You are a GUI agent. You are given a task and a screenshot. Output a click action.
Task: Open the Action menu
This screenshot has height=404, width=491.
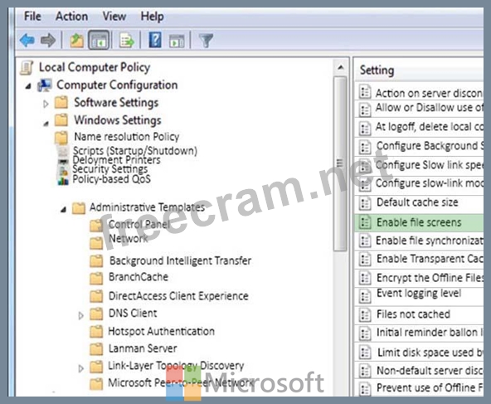tap(71, 17)
